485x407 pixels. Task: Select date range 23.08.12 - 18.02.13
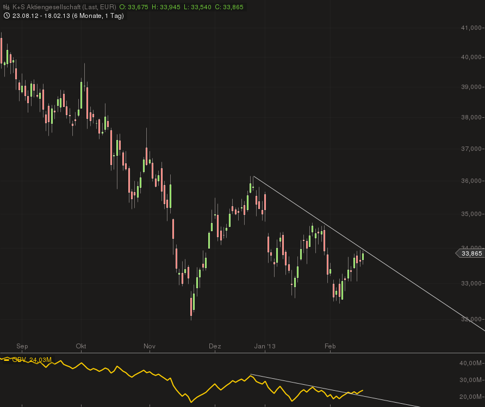[x=41, y=16]
